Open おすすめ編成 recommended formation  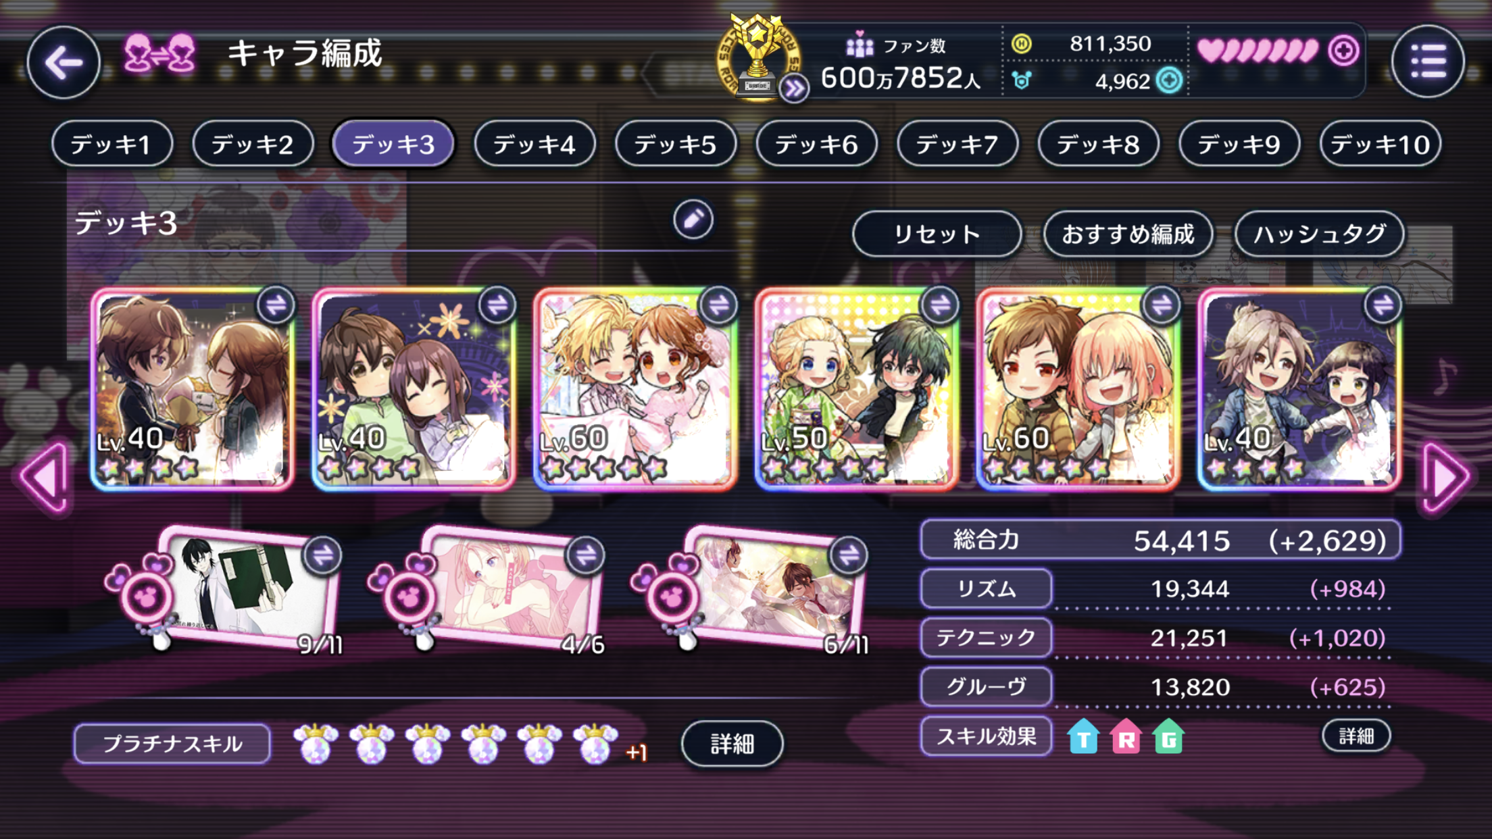pos(1128,234)
